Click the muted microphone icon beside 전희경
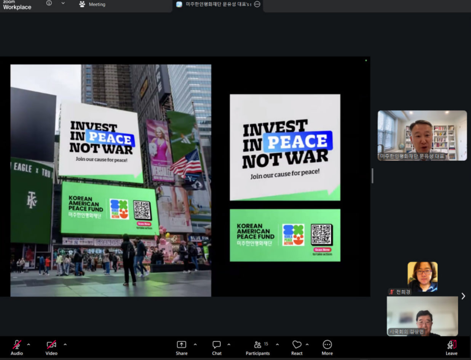Screen dimensions: 471x360 coord(391,292)
